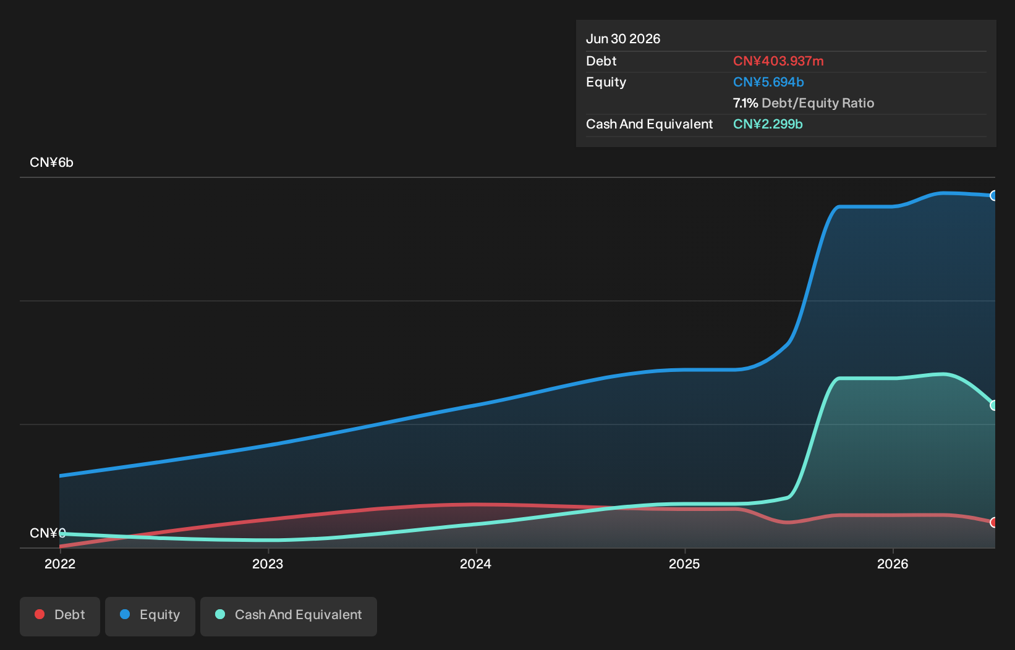Click the CN¥5.694b equity value in tooltip

pyautogui.click(x=768, y=82)
